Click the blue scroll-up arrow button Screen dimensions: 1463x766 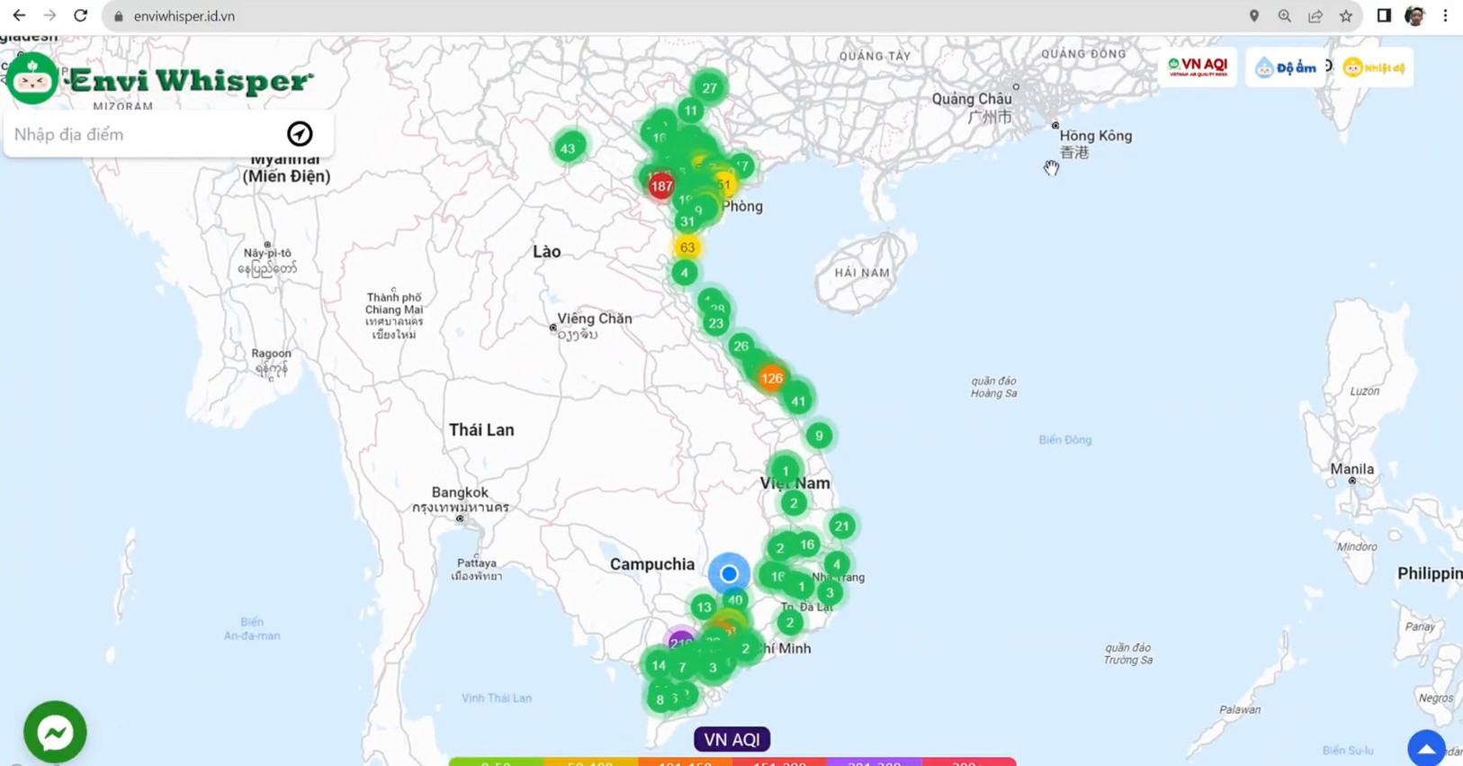(x=1426, y=748)
